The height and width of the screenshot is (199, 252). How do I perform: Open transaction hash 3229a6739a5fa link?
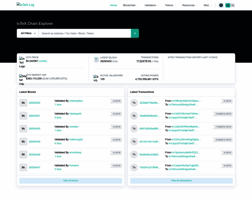pos(150,103)
